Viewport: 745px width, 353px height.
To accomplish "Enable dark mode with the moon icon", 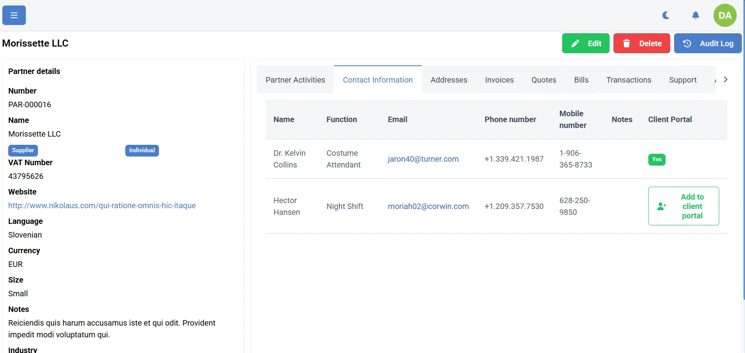I will tap(666, 15).
